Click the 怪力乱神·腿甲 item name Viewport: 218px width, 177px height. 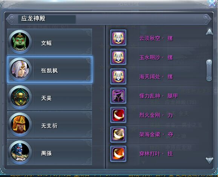click(158, 96)
